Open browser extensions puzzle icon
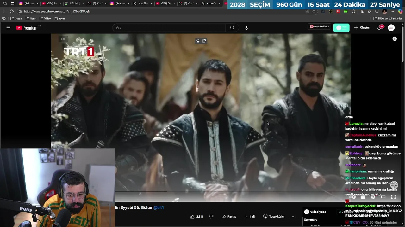 [353, 11]
